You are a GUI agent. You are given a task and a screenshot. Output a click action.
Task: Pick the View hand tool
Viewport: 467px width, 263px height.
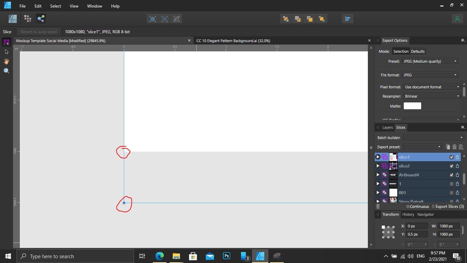6,61
